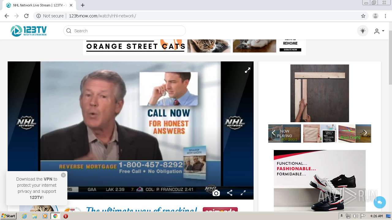The width and height of the screenshot is (392, 220).
Task: Open the chat bubble widget
Action: point(380,202)
